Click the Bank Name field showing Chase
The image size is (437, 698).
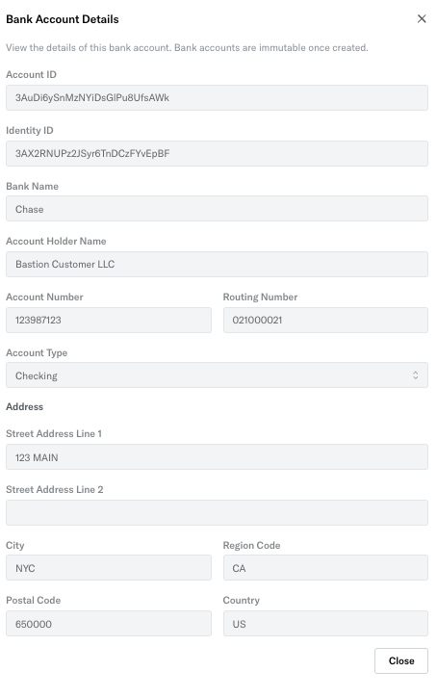pos(217,209)
